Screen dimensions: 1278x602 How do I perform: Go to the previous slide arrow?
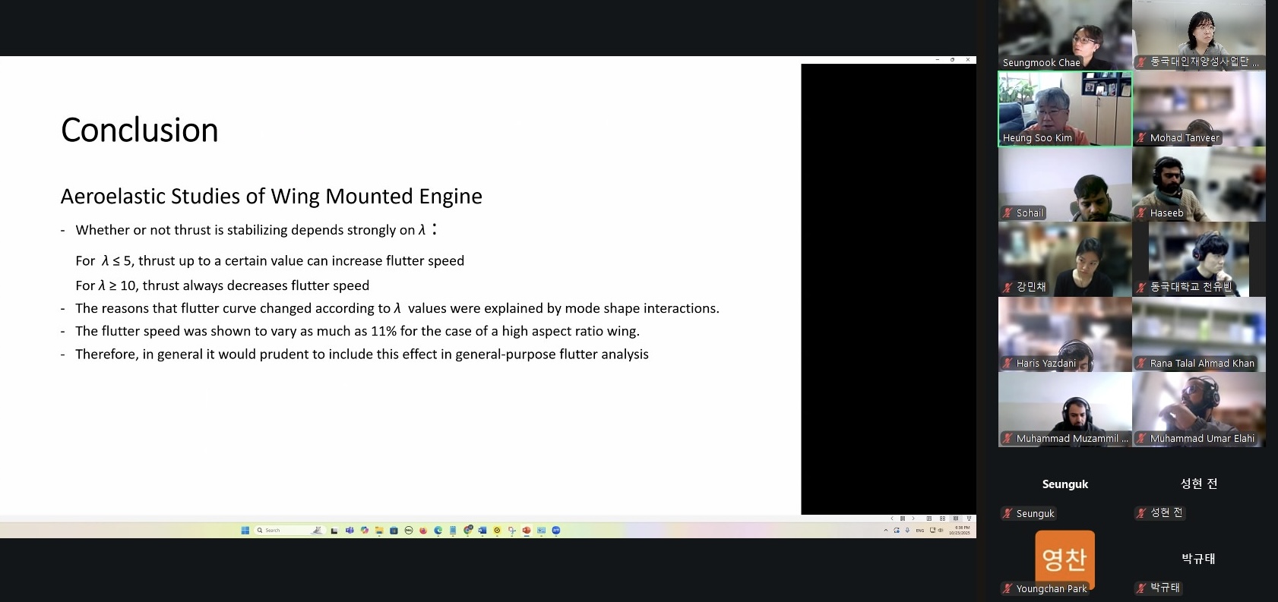tap(892, 518)
